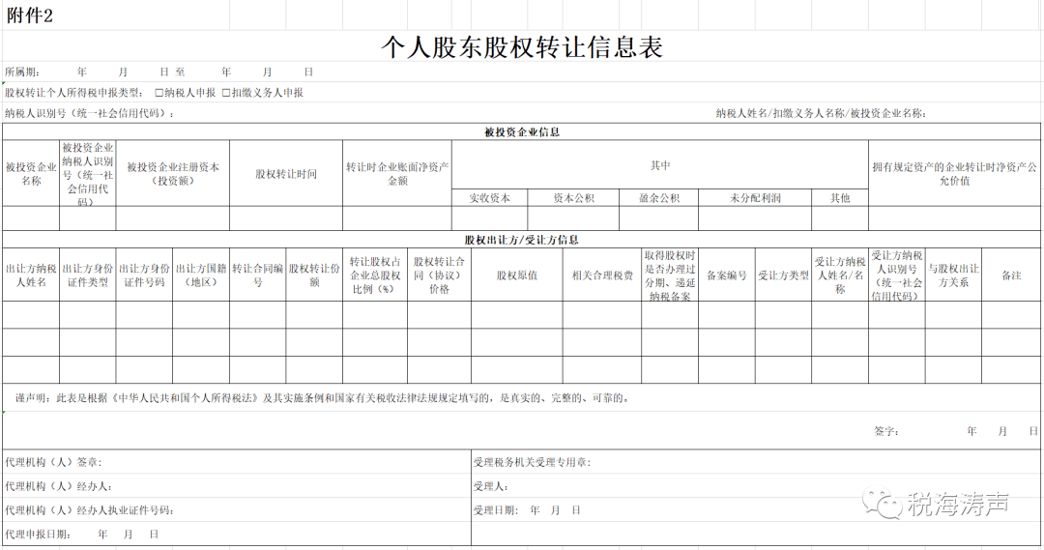Select the 股权出让方/受让方信息 section header
This screenshot has height=550, width=1044.
coord(522,240)
